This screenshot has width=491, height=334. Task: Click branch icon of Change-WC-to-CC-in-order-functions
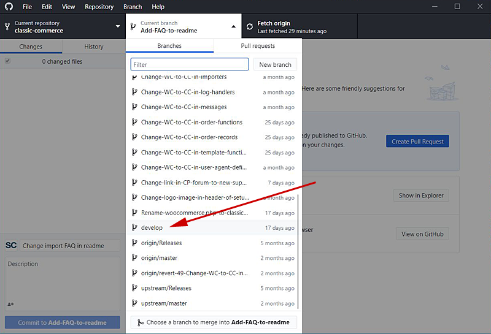coord(134,122)
